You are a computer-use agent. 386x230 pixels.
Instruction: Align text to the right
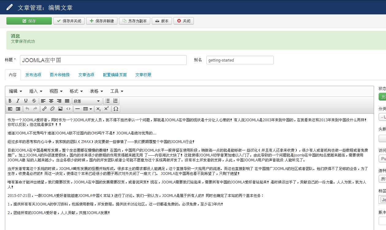tap(59, 101)
